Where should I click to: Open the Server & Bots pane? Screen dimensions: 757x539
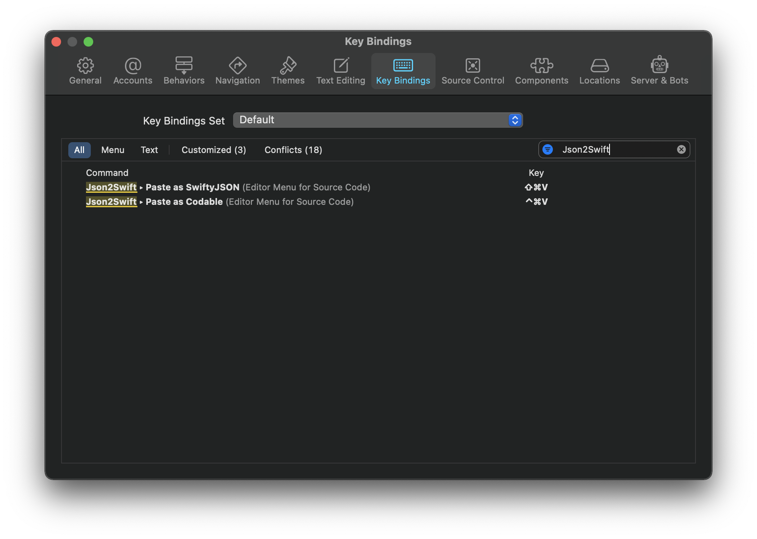[x=659, y=71]
